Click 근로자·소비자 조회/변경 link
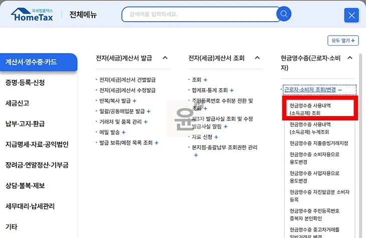The height and width of the screenshot is (238, 366). point(310,90)
